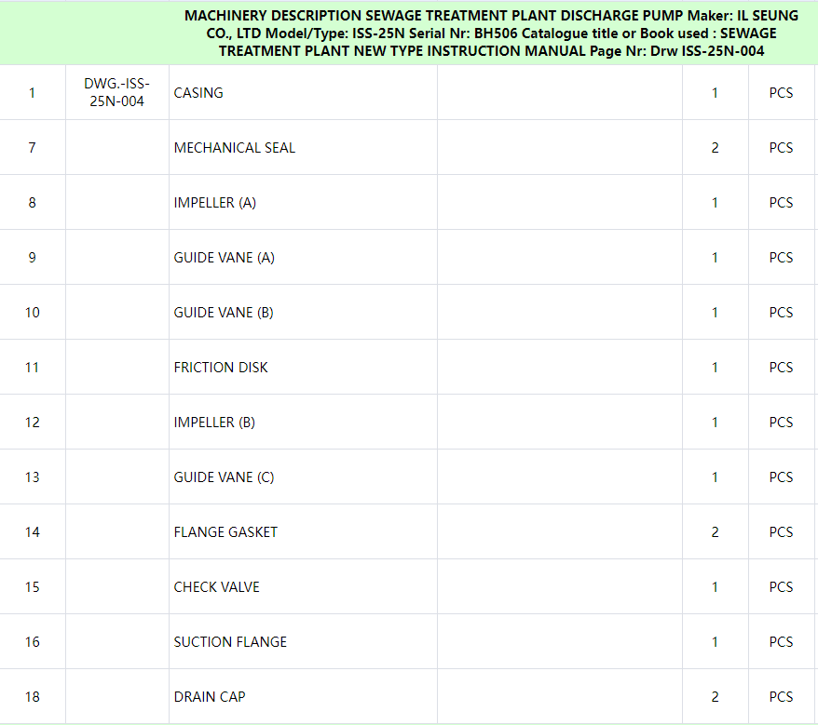Click the machinery description header text
The height and width of the screenshot is (725, 818).
coord(491,34)
